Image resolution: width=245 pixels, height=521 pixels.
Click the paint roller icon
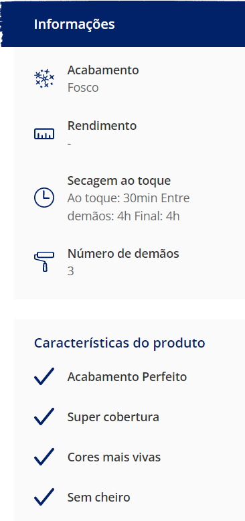[44, 262]
